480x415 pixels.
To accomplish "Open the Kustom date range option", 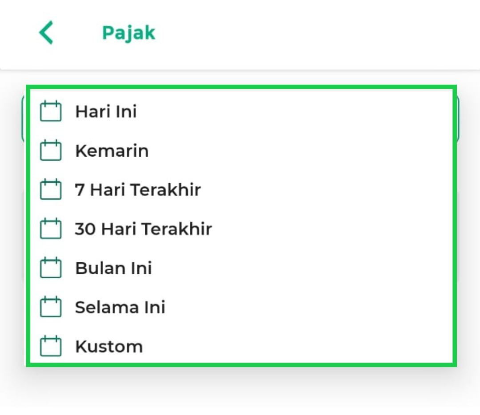I will (x=109, y=346).
